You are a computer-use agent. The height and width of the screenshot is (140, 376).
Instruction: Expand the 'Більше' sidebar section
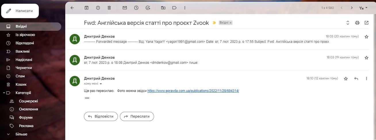21,134
